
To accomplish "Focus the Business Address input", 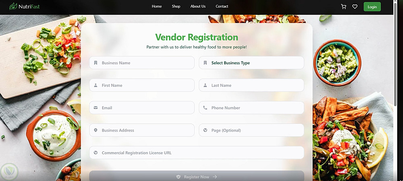I will [x=142, y=130].
